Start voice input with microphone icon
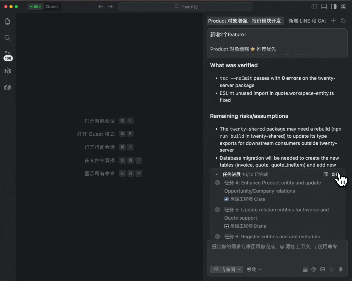Image resolution: width=352 pixels, height=281 pixels. pyautogui.click(x=341, y=270)
